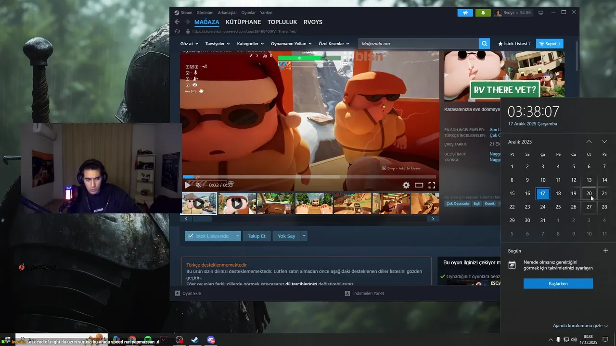Viewport: 616px width, 346px height.
Task: Go to the MAĞAZA tab
Action: click(207, 22)
